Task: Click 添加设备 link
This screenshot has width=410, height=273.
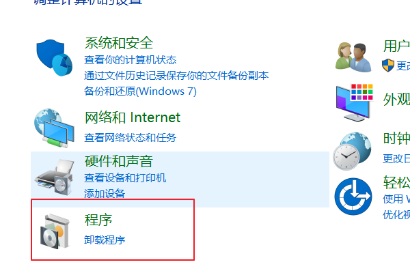Action: point(105,194)
